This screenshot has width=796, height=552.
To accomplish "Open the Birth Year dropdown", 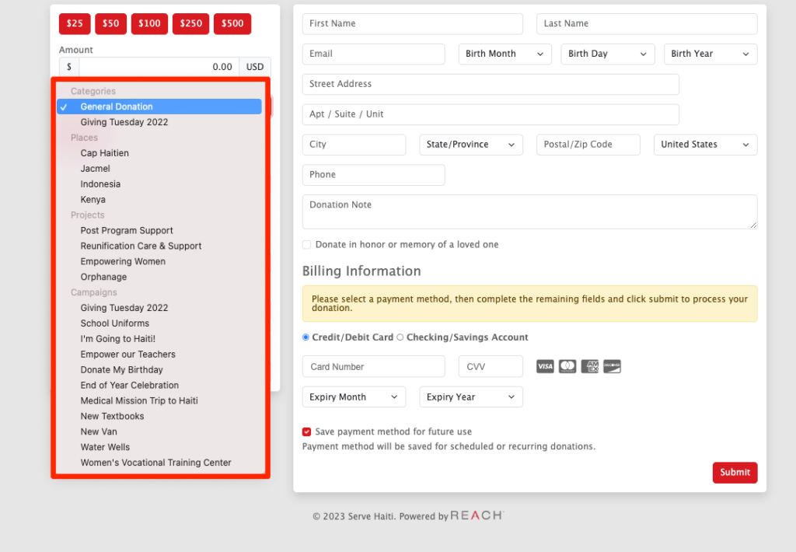I will click(710, 54).
